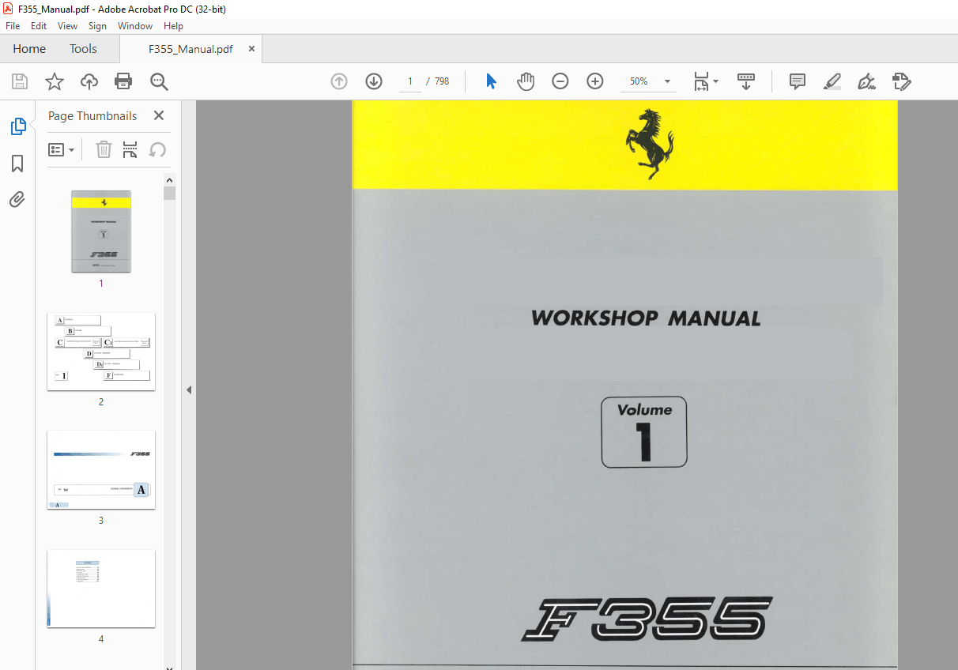Click the Page Thumbnails panel title

tap(92, 115)
